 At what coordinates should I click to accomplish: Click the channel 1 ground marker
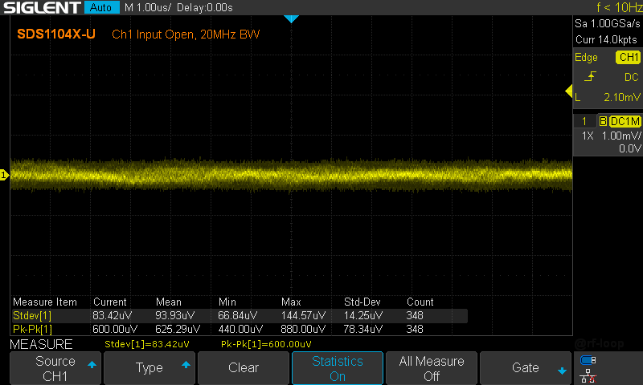[x=4, y=175]
